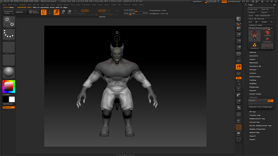Image resolution: width=278 pixels, height=156 pixels.
Task: Expand the SubTool section
Action: point(253,52)
